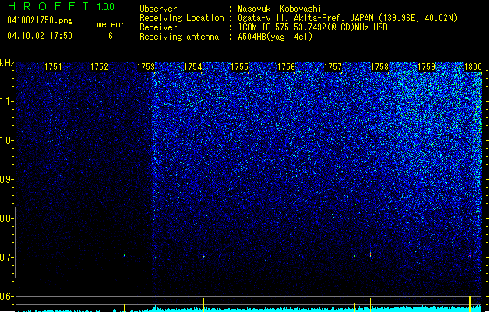Click the antenna A504HB(yagi 4el) text

click(275, 37)
